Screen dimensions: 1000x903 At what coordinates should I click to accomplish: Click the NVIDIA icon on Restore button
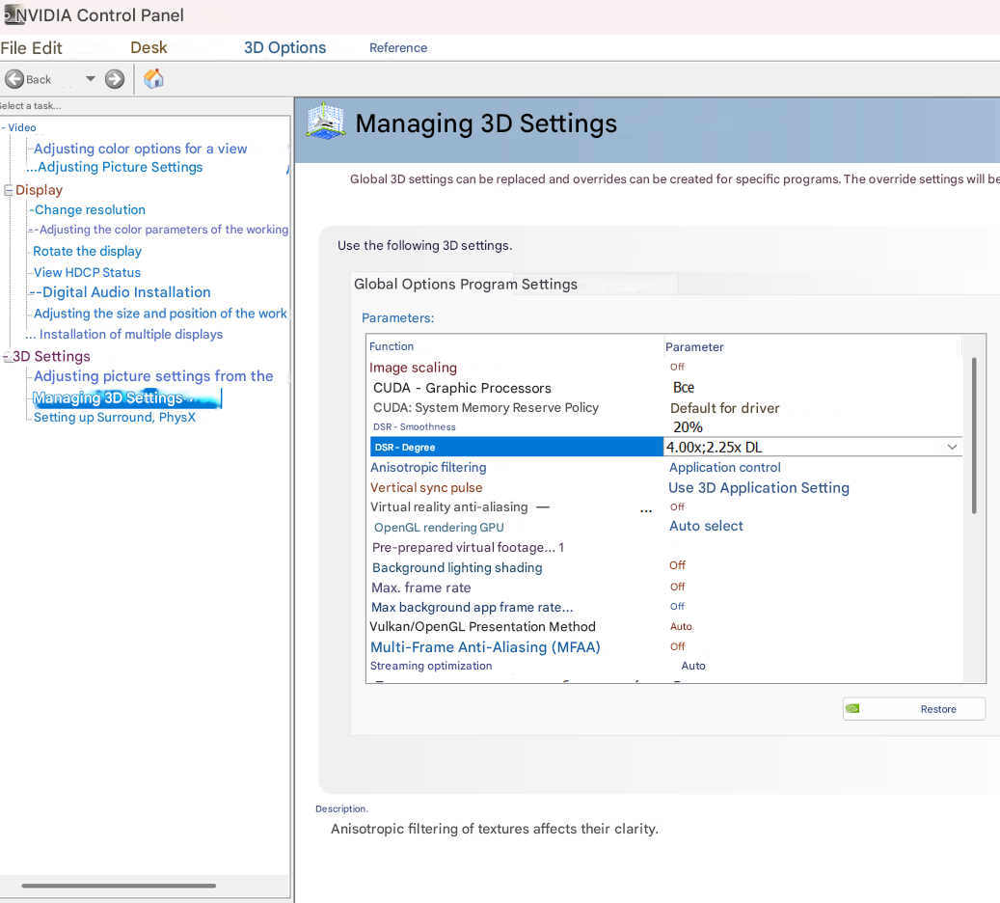point(852,709)
